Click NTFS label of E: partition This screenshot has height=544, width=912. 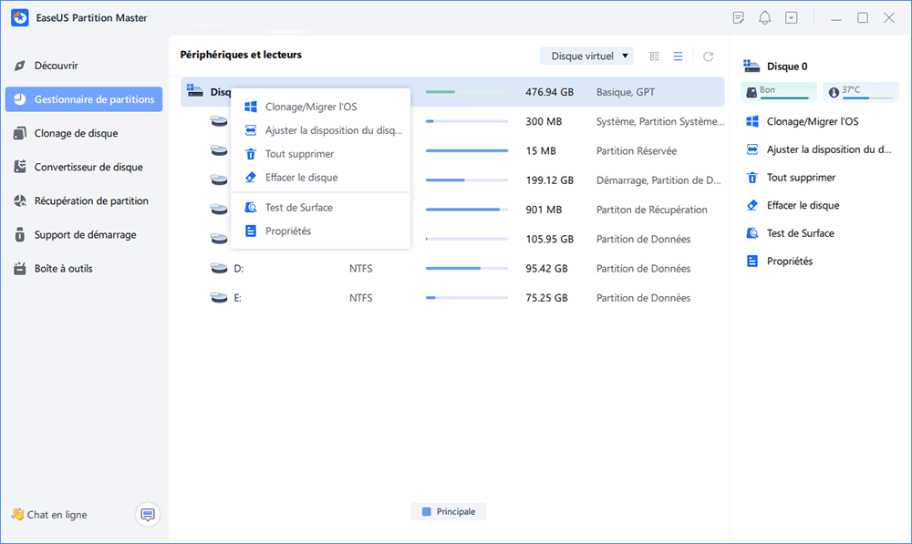(360, 298)
